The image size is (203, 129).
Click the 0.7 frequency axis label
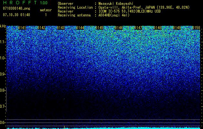[x=3, y=106]
